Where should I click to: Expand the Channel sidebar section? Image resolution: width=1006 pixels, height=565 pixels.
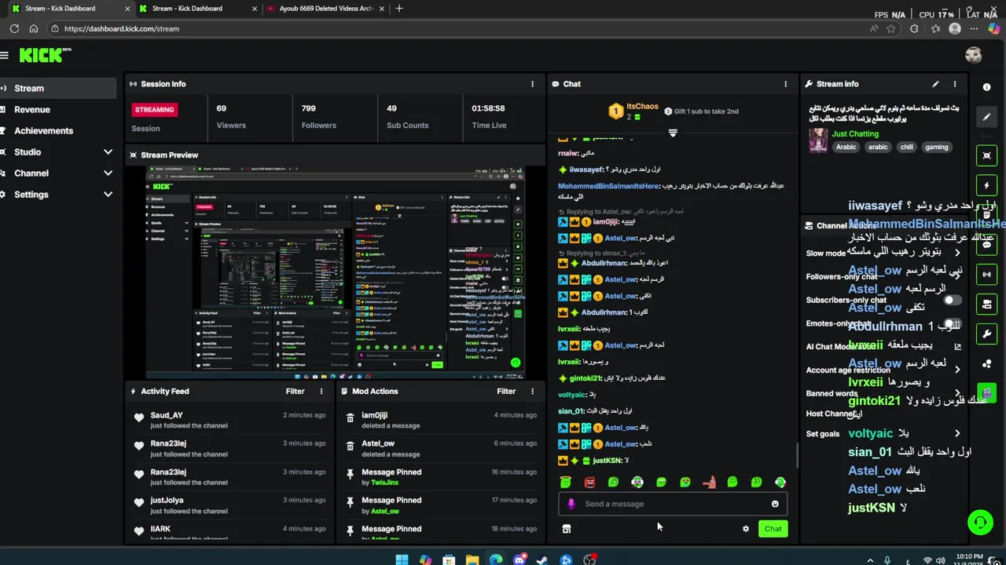coord(108,173)
